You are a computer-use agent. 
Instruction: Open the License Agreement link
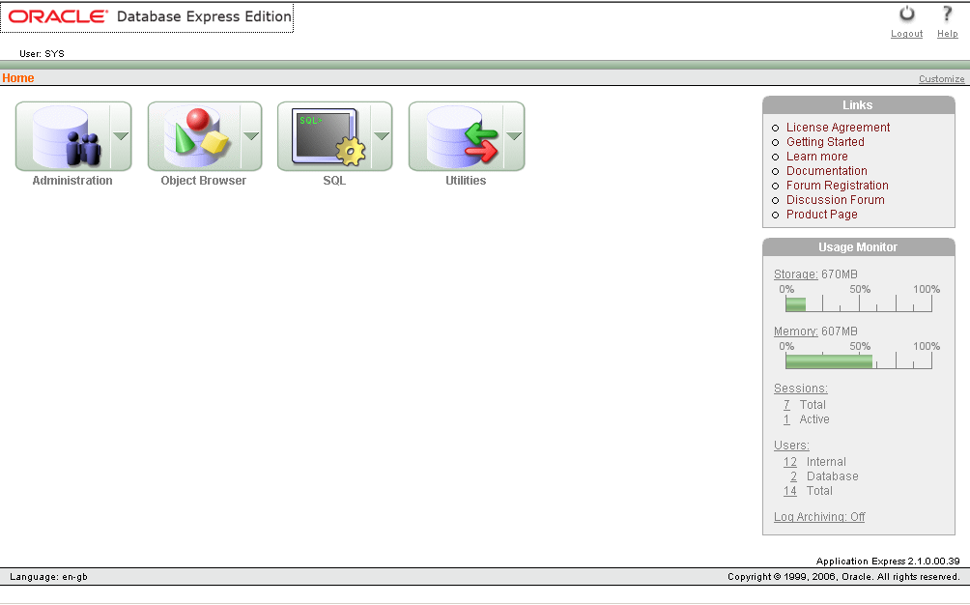pos(838,128)
